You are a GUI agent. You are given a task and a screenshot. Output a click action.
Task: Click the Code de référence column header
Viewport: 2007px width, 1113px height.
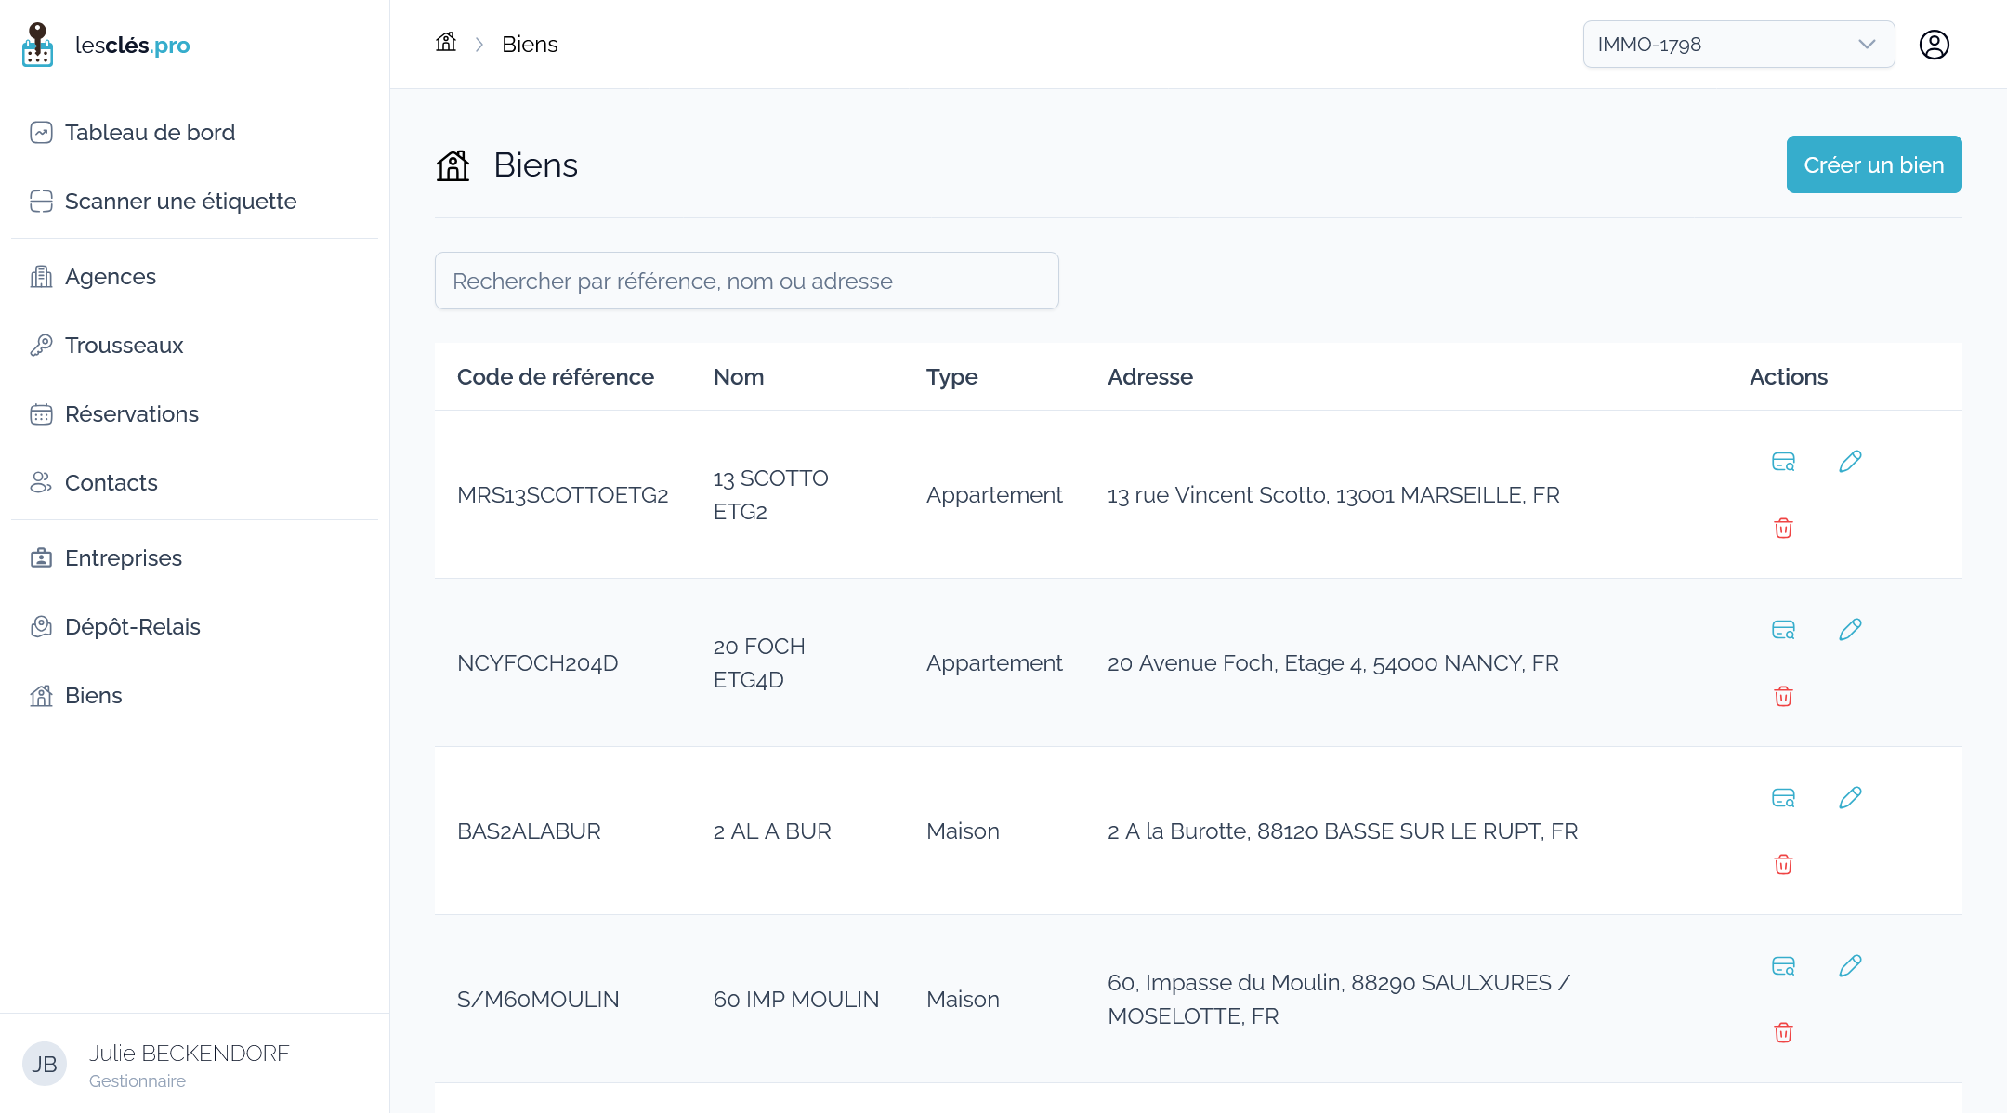pos(556,377)
